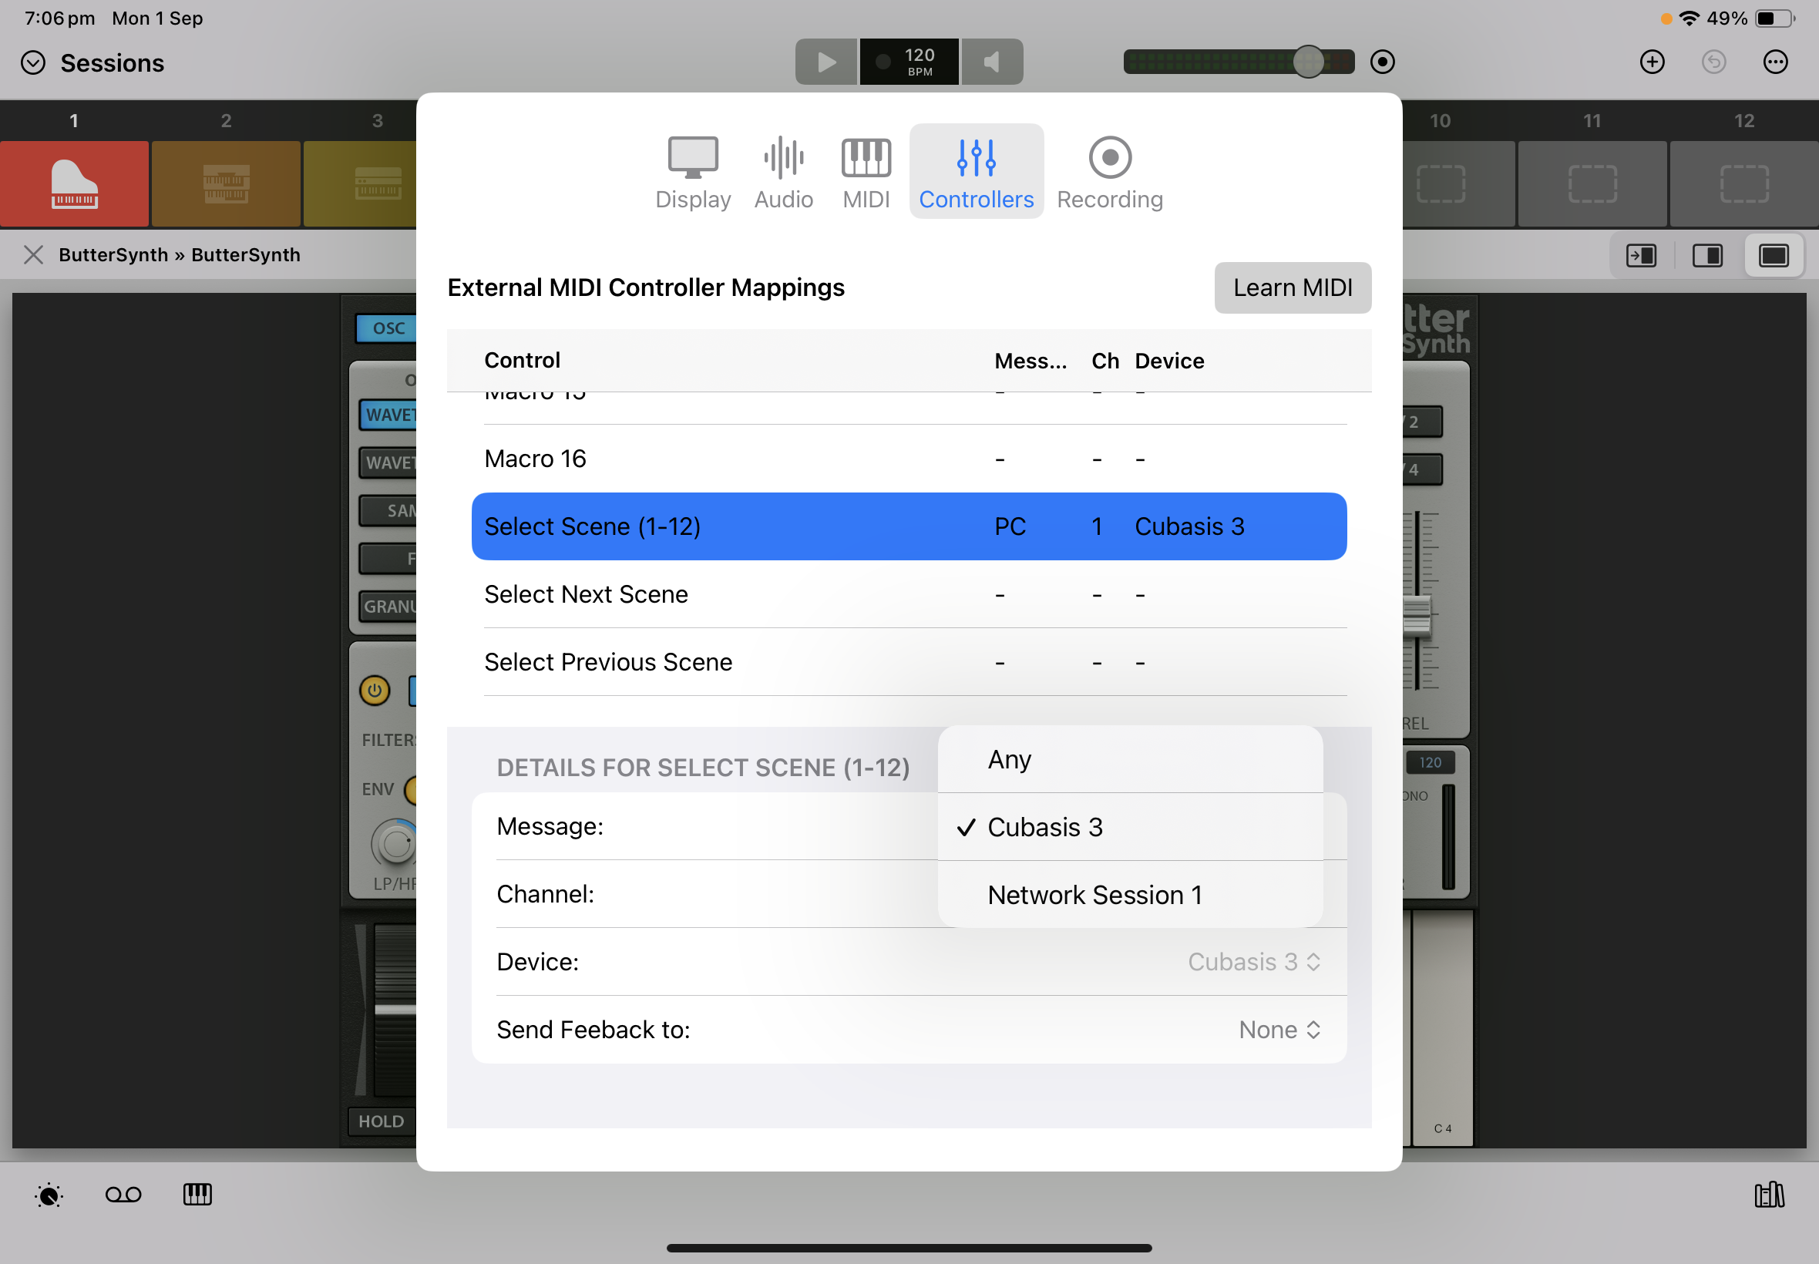Tap the Learn MIDI button
This screenshot has width=1819, height=1264.
[x=1293, y=287]
